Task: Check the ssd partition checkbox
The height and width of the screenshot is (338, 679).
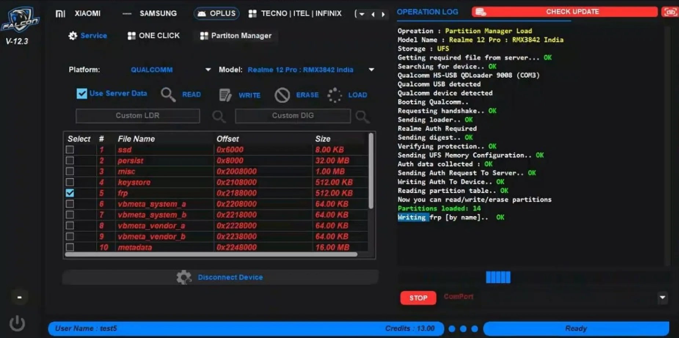Action: (x=70, y=150)
